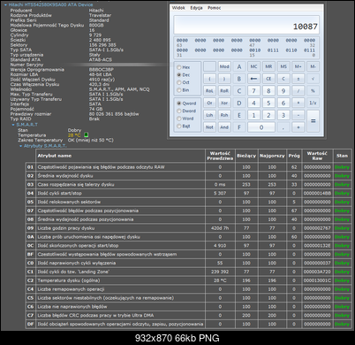This screenshot has height=345, width=355.
Task: Click the Atrybut name column header
Action: tap(120, 156)
